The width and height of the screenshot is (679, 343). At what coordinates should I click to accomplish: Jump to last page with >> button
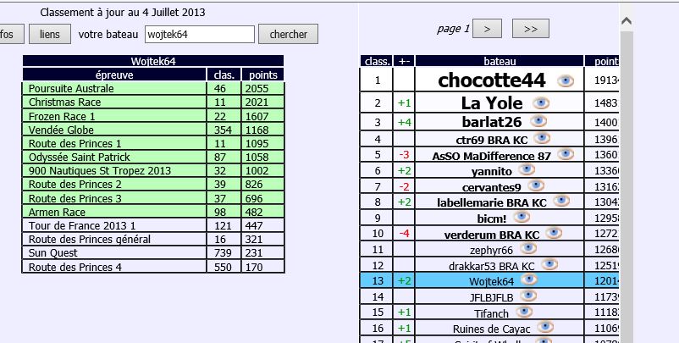pyautogui.click(x=531, y=29)
